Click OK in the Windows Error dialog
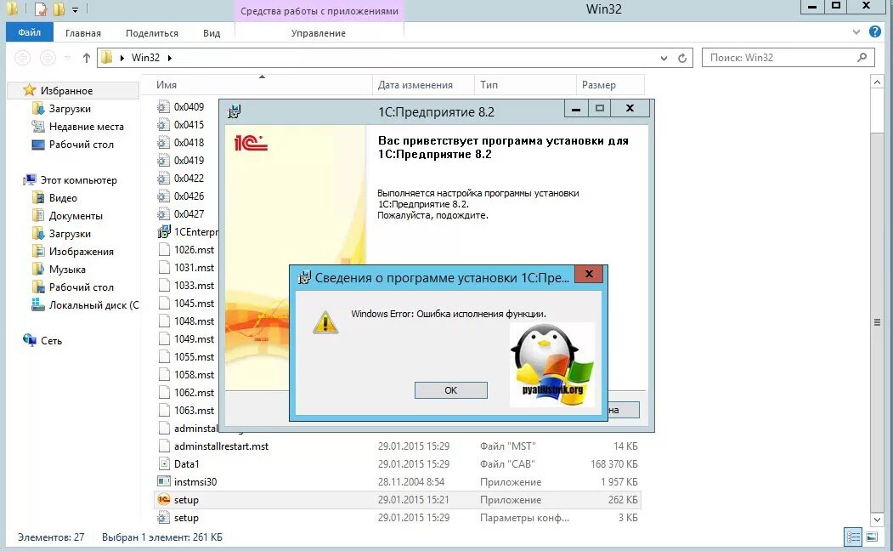Viewport: 893px width, 551px height. point(450,390)
